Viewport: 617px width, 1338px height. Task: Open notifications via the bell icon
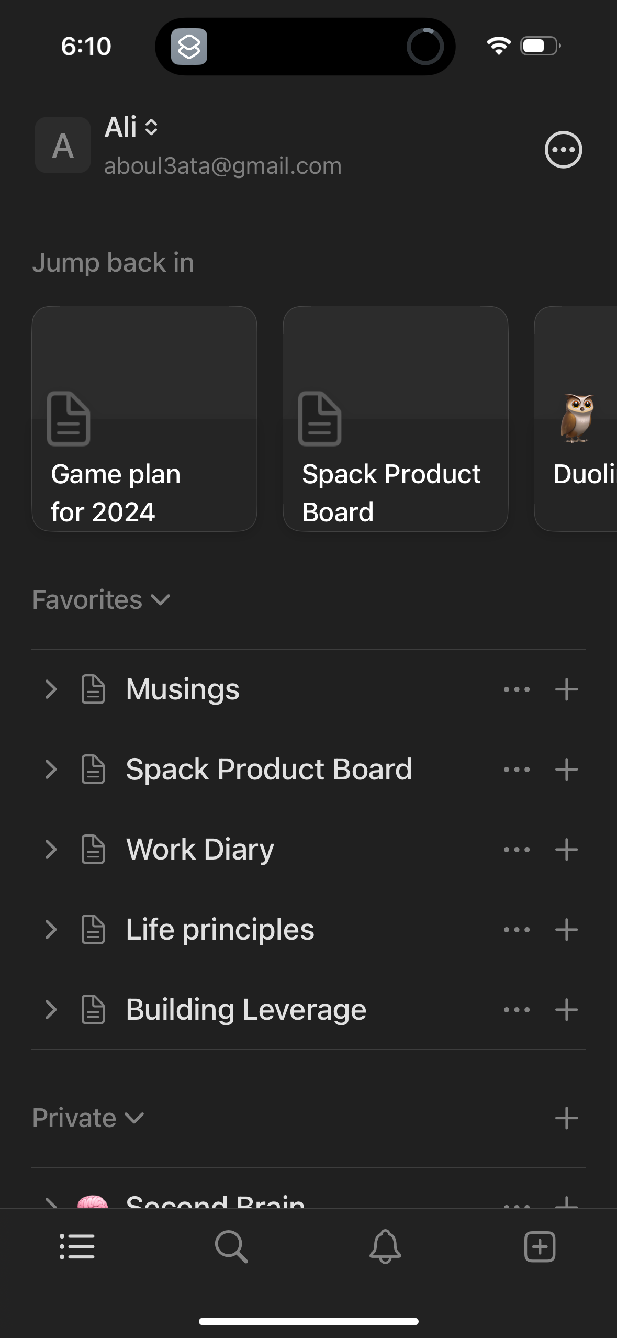pyautogui.click(x=385, y=1247)
